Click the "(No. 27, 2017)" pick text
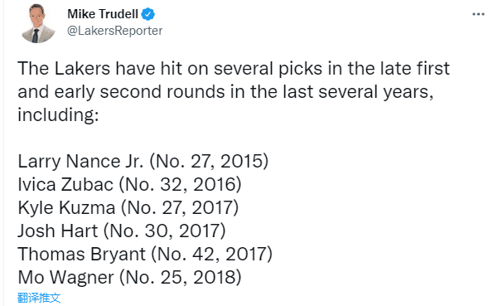This screenshot has width=498, height=306. pyautogui.click(x=180, y=208)
